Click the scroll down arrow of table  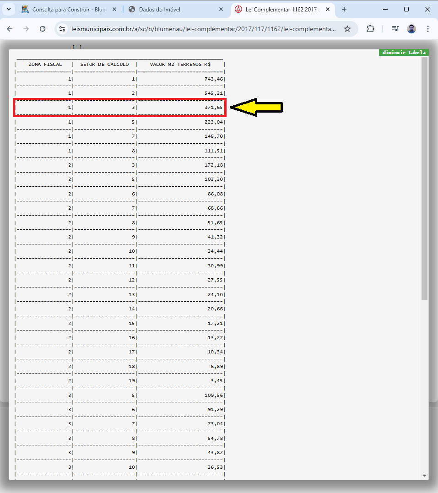pyautogui.click(x=424, y=476)
